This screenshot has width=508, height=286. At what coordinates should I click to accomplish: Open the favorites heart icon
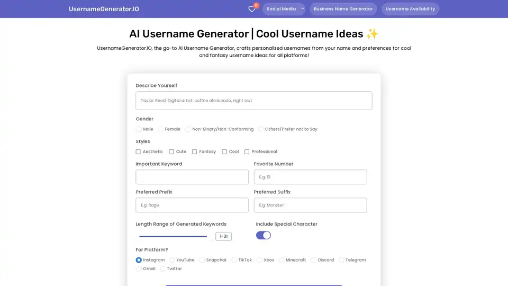(x=252, y=9)
